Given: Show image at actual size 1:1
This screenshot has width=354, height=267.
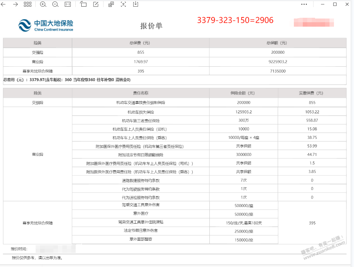Looking at the screenshot, I should click(x=68, y=4).
